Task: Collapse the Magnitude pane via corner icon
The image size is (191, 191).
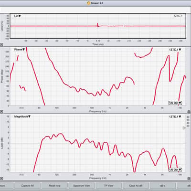Action: point(1,179)
